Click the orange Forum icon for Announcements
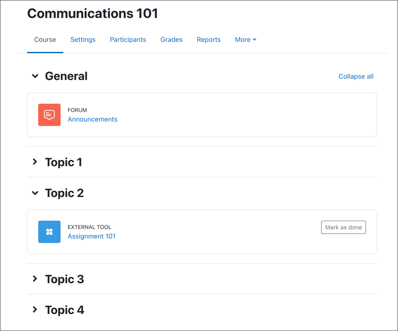398x331 pixels. [49, 115]
